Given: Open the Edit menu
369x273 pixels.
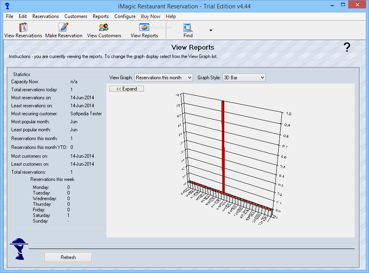Looking at the screenshot, I should pyautogui.click(x=23, y=16).
